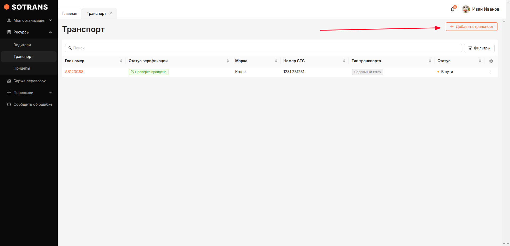
Task: Click the SOTRANS logo
Action: (26, 7)
